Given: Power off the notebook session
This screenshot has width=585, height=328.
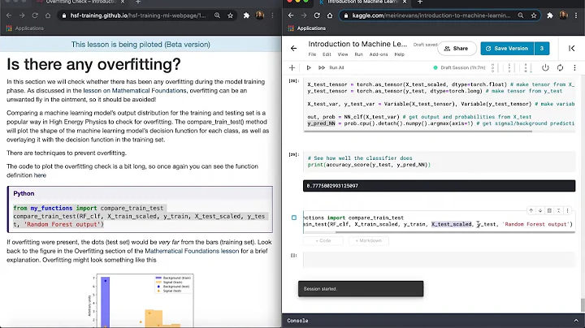Looking at the screenshot, I should 545,68.
